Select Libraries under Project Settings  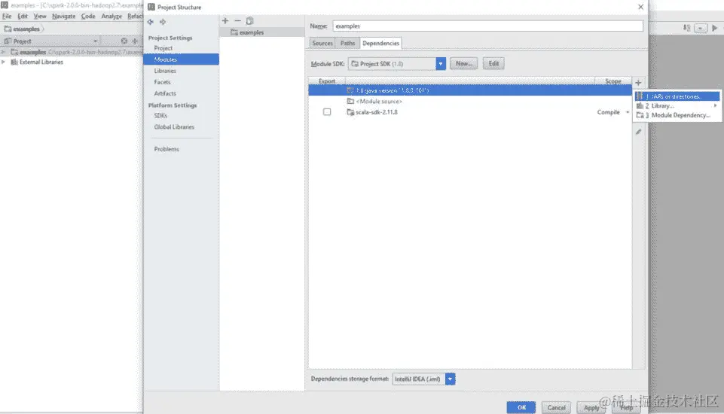click(165, 71)
